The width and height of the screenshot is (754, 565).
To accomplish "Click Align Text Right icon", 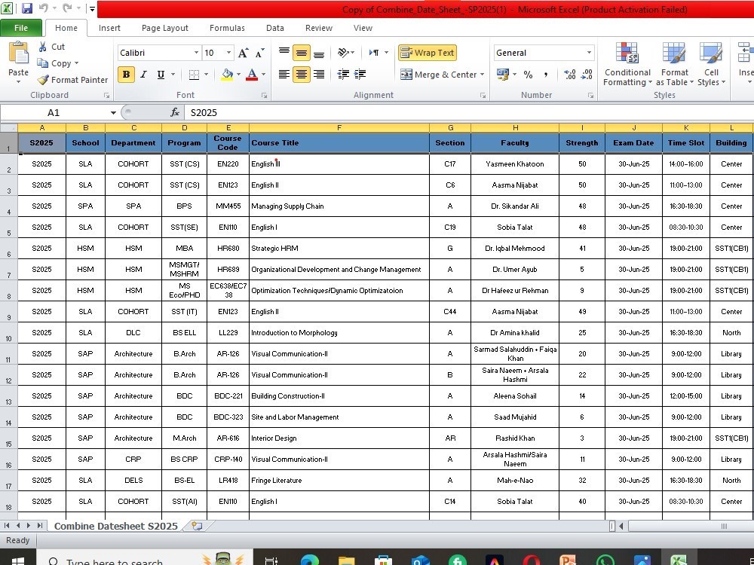I will pyautogui.click(x=319, y=75).
